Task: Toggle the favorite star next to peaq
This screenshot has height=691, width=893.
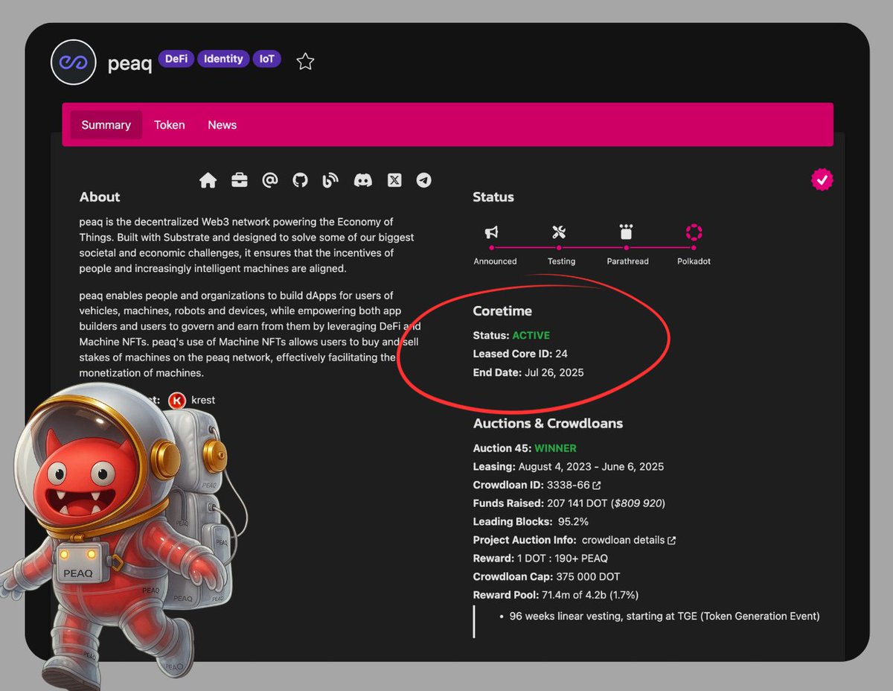Action: pyautogui.click(x=305, y=62)
